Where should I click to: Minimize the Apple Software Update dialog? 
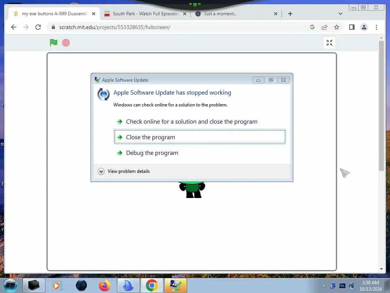coord(258,80)
